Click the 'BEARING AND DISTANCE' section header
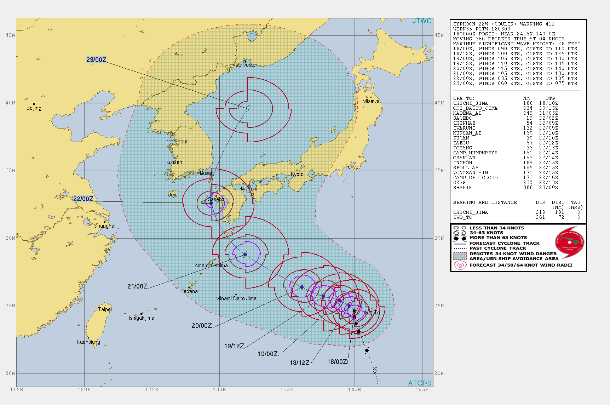The height and width of the screenshot is (405, 610). (x=485, y=202)
